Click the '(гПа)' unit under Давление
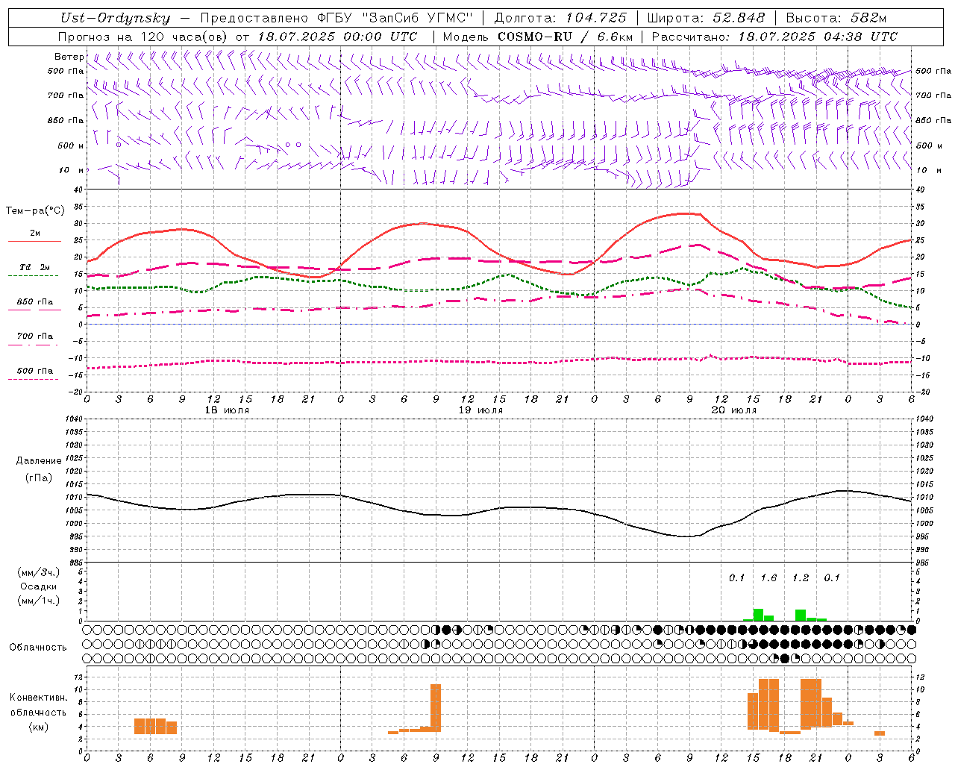This screenshot has width=955, height=764. coord(39,477)
